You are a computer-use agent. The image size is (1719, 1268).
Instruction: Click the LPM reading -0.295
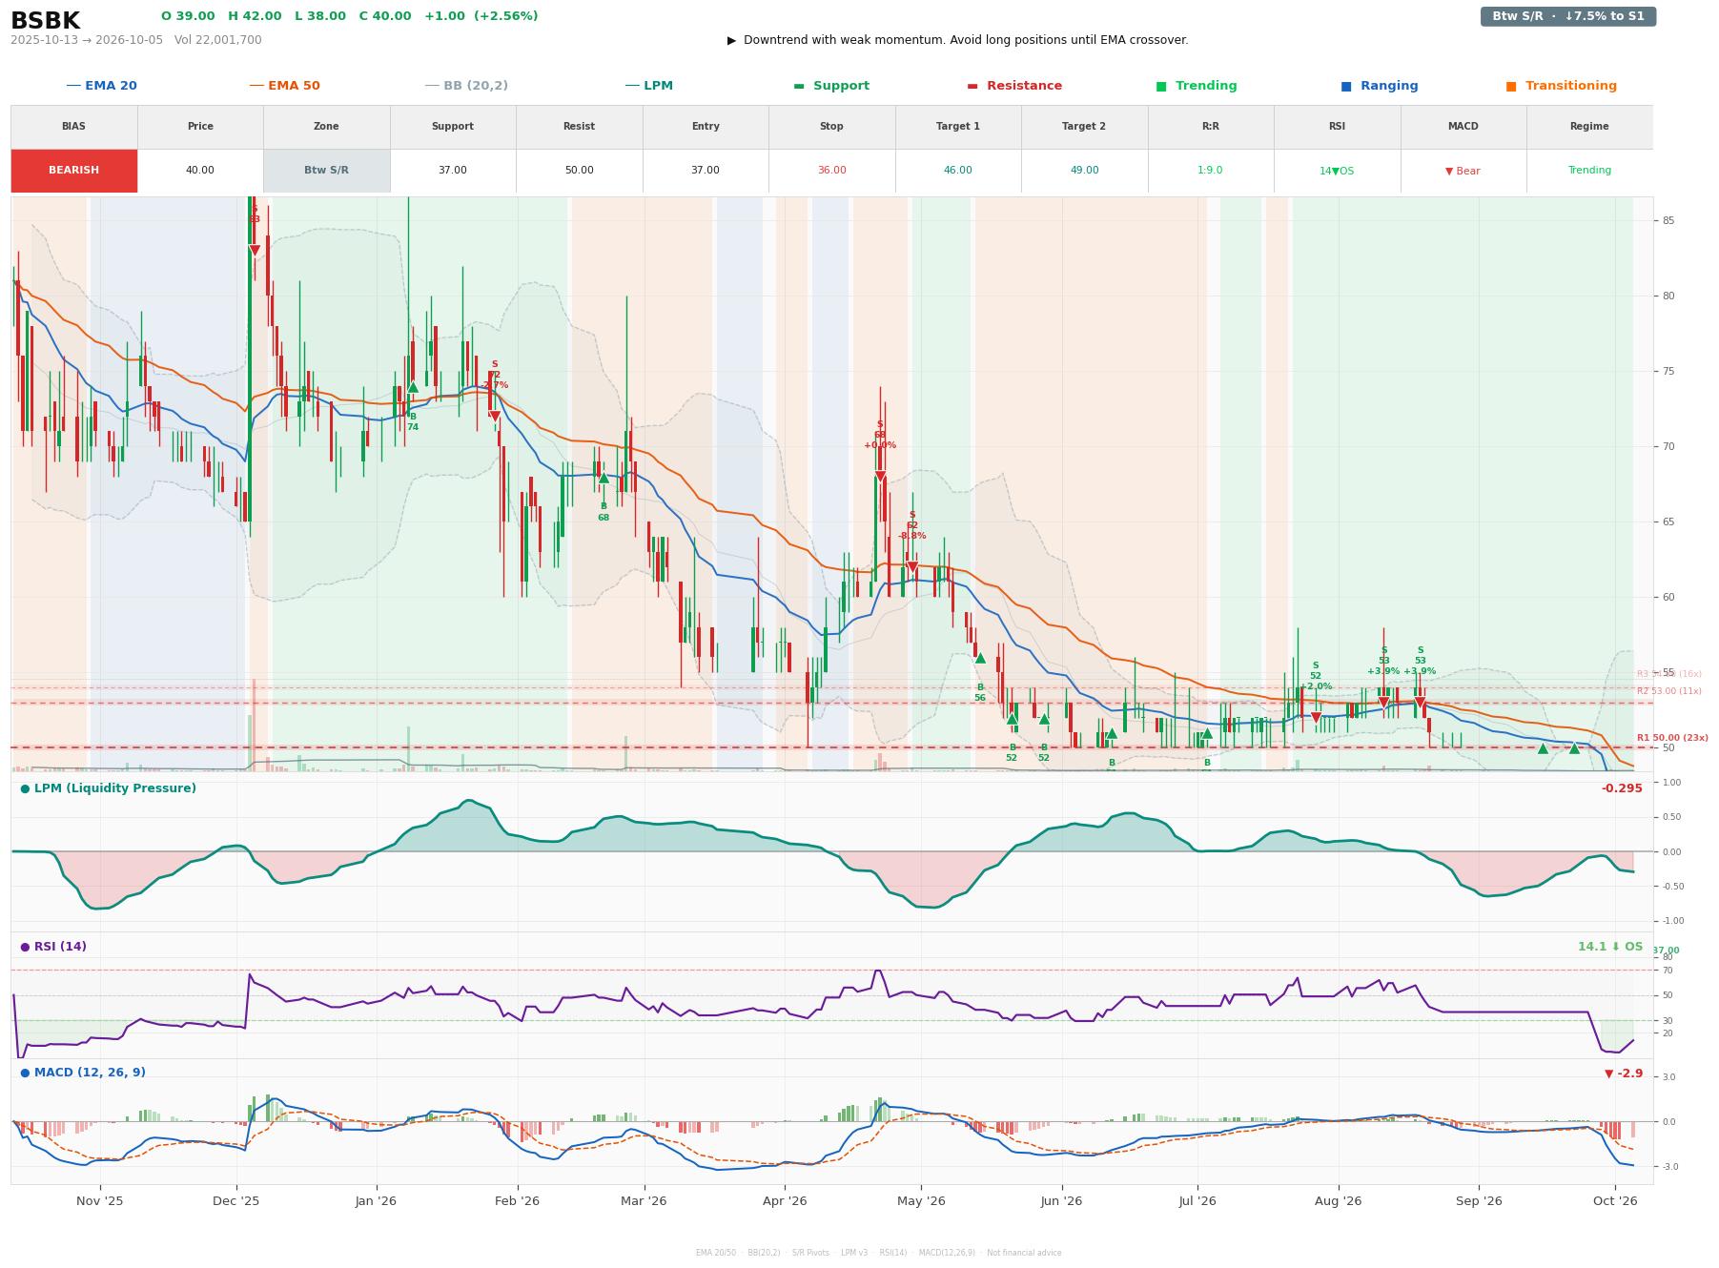pos(1622,788)
